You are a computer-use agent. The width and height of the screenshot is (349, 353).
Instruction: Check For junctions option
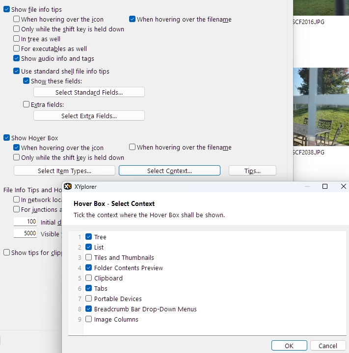click(17, 209)
